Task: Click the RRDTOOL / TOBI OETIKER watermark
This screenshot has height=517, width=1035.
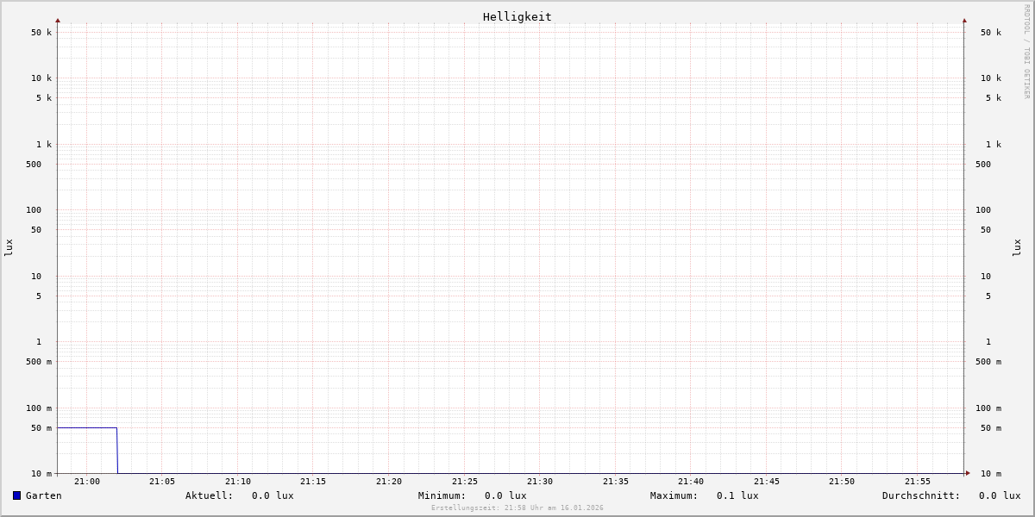Action: coord(1026,52)
